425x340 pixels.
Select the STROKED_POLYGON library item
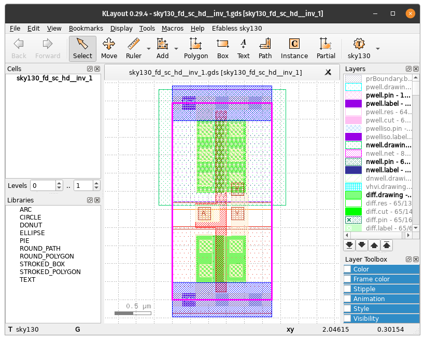point(50,272)
